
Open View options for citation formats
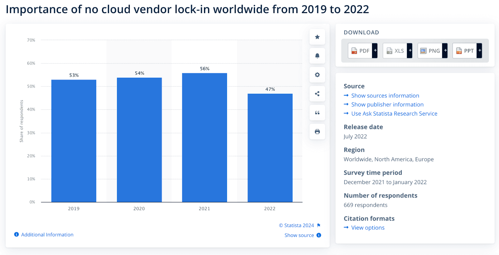point(368,228)
